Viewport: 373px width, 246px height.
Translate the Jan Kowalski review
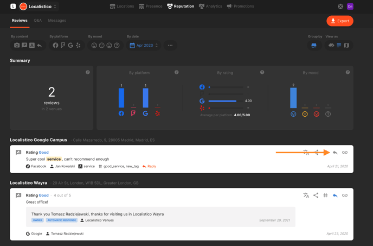click(x=306, y=152)
